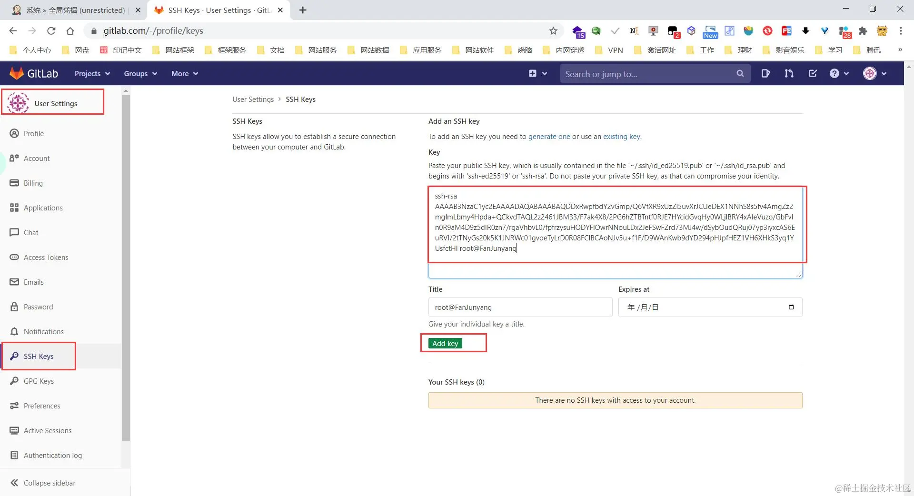Open the Issues icon in navbar
This screenshot has width=914, height=496.
765,73
